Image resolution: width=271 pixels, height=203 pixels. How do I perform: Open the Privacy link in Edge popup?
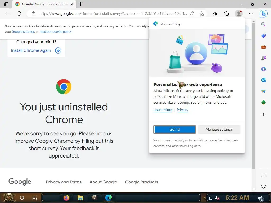click(x=182, y=110)
